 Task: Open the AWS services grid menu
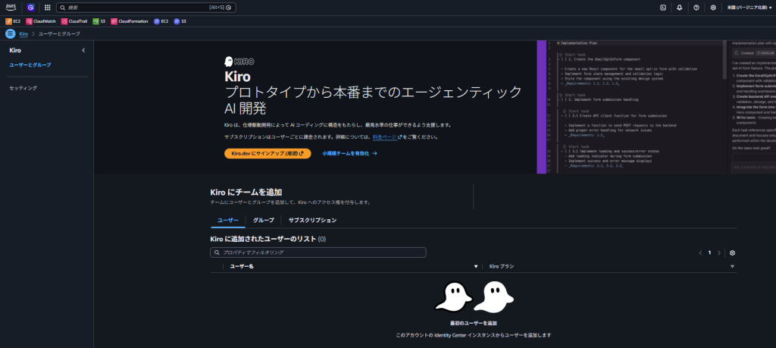pos(48,8)
